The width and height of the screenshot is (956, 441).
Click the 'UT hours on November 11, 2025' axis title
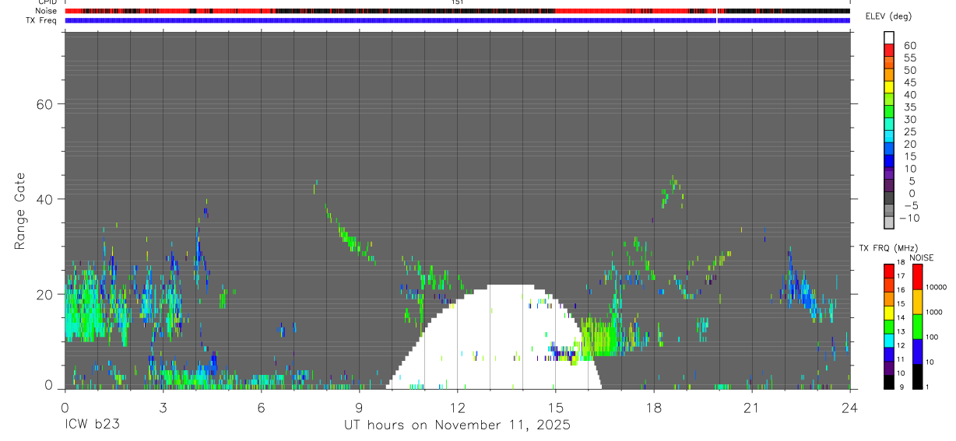(x=458, y=425)
